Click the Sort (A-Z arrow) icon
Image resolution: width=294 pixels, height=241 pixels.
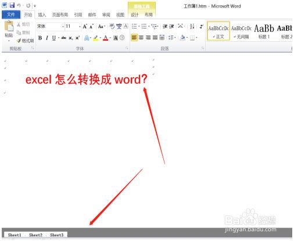tap(192, 26)
